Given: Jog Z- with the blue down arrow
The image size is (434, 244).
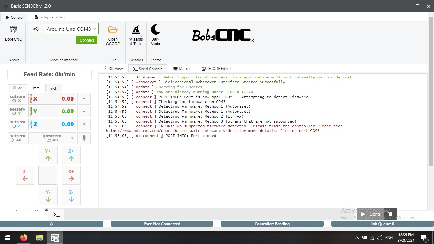Looking at the screenshot, I should click(x=71, y=195).
